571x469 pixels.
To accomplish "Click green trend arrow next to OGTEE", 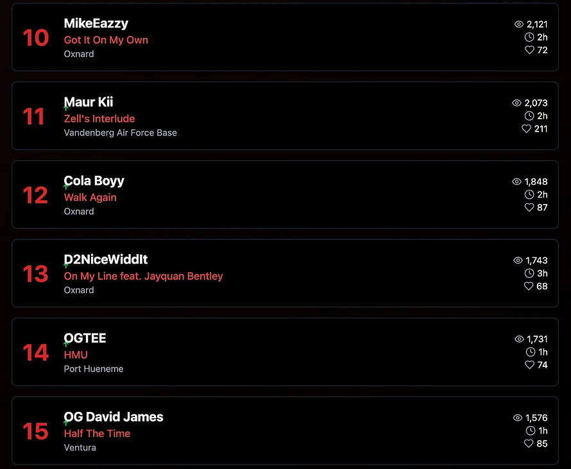I will tap(66, 344).
